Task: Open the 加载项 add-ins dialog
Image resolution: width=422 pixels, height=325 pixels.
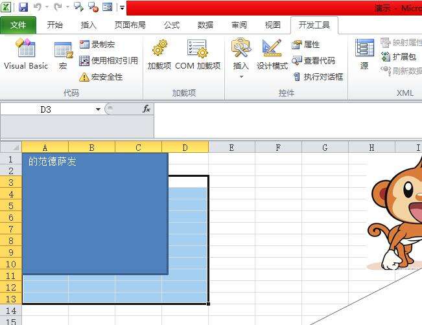Action: (x=159, y=54)
